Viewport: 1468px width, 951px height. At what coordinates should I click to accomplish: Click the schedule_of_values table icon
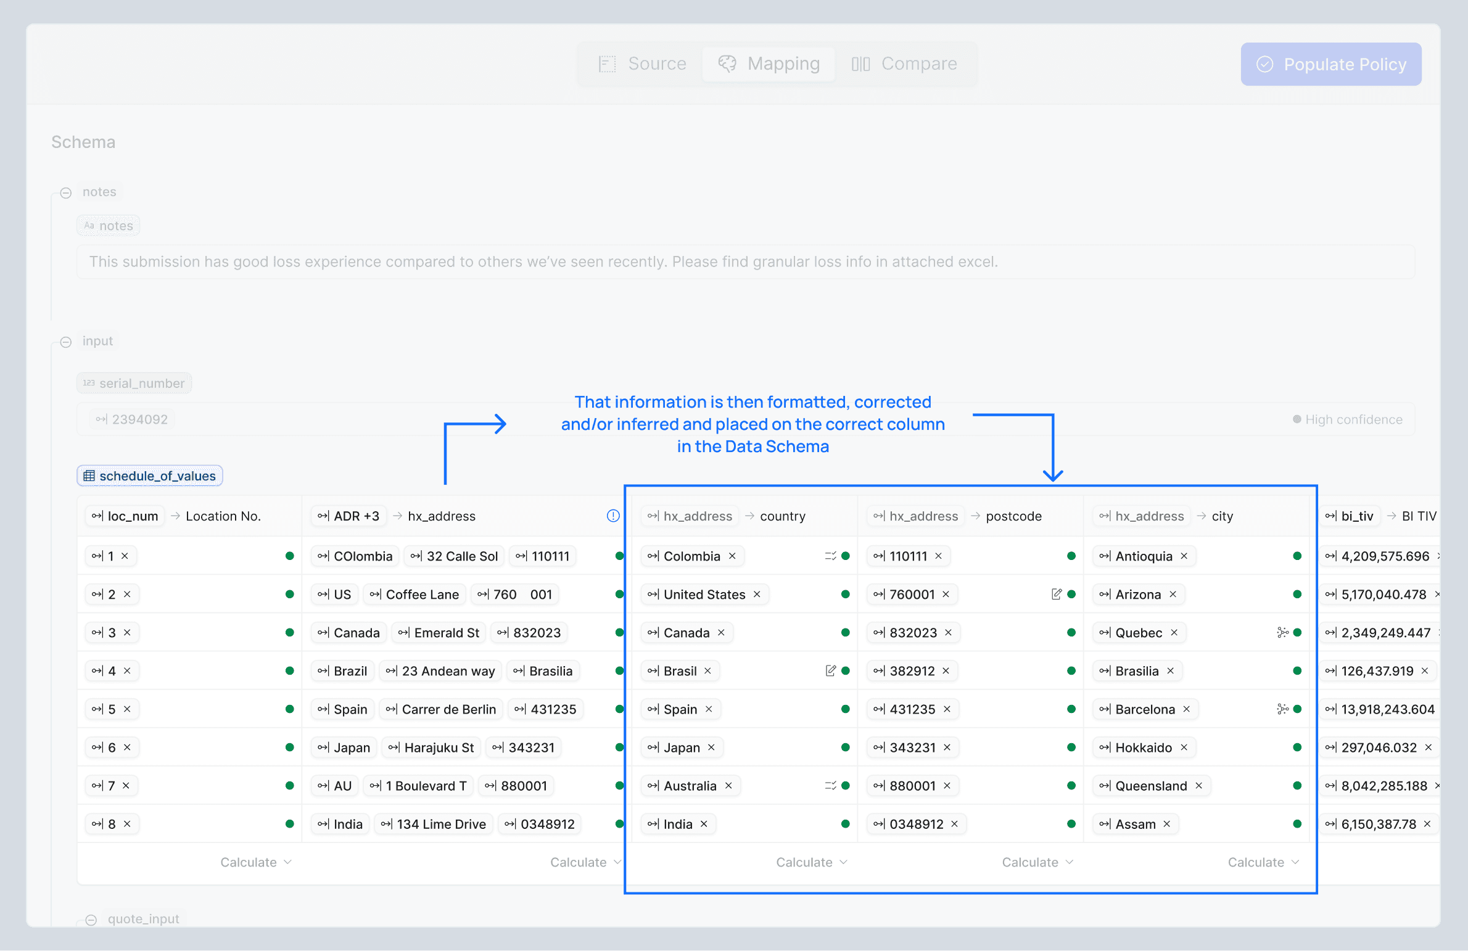pyautogui.click(x=89, y=475)
